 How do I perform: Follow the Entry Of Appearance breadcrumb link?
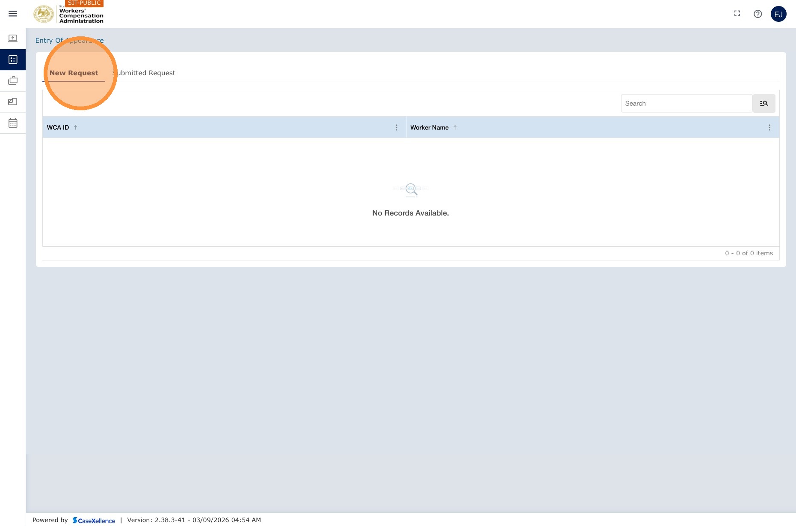pos(69,41)
